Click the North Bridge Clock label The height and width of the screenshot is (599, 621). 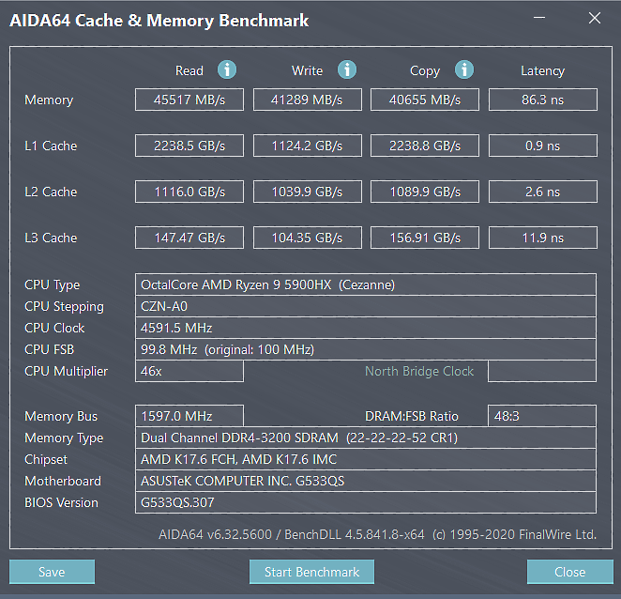click(419, 371)
